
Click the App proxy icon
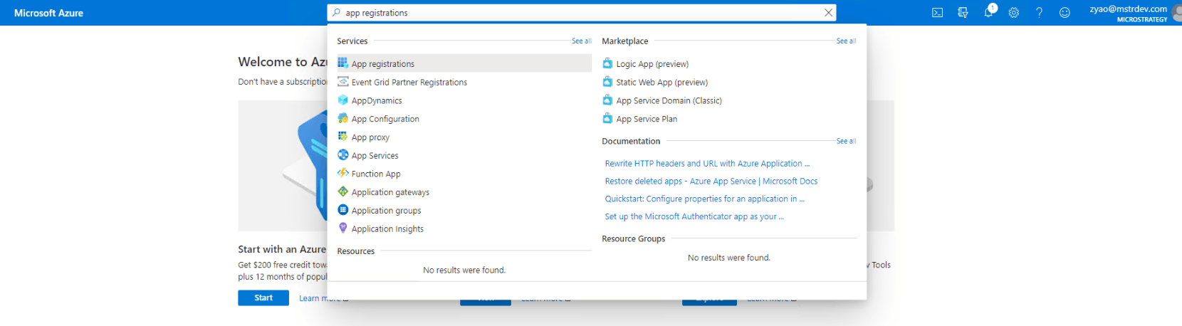click(342, 136)
